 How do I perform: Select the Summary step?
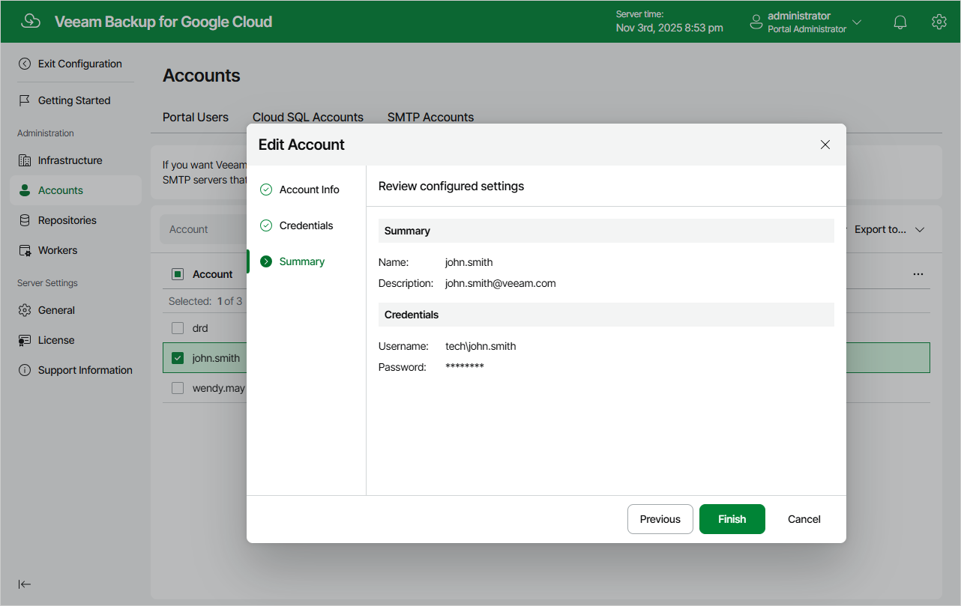click(x=302, y=261)
